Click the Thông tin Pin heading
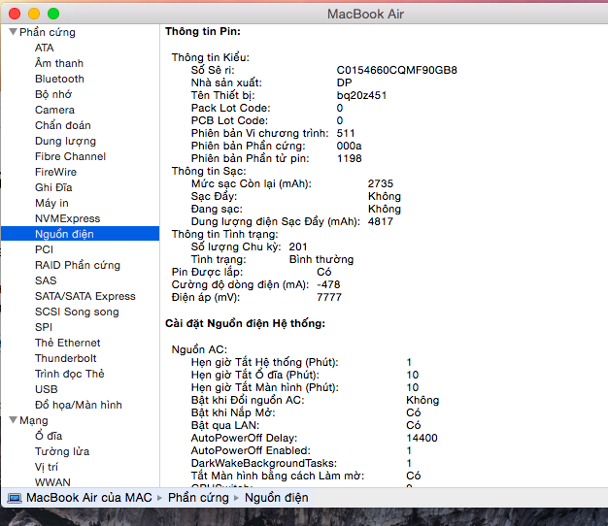Image resolution: width=608 pixels, height=526 pixels. point(203,31)
